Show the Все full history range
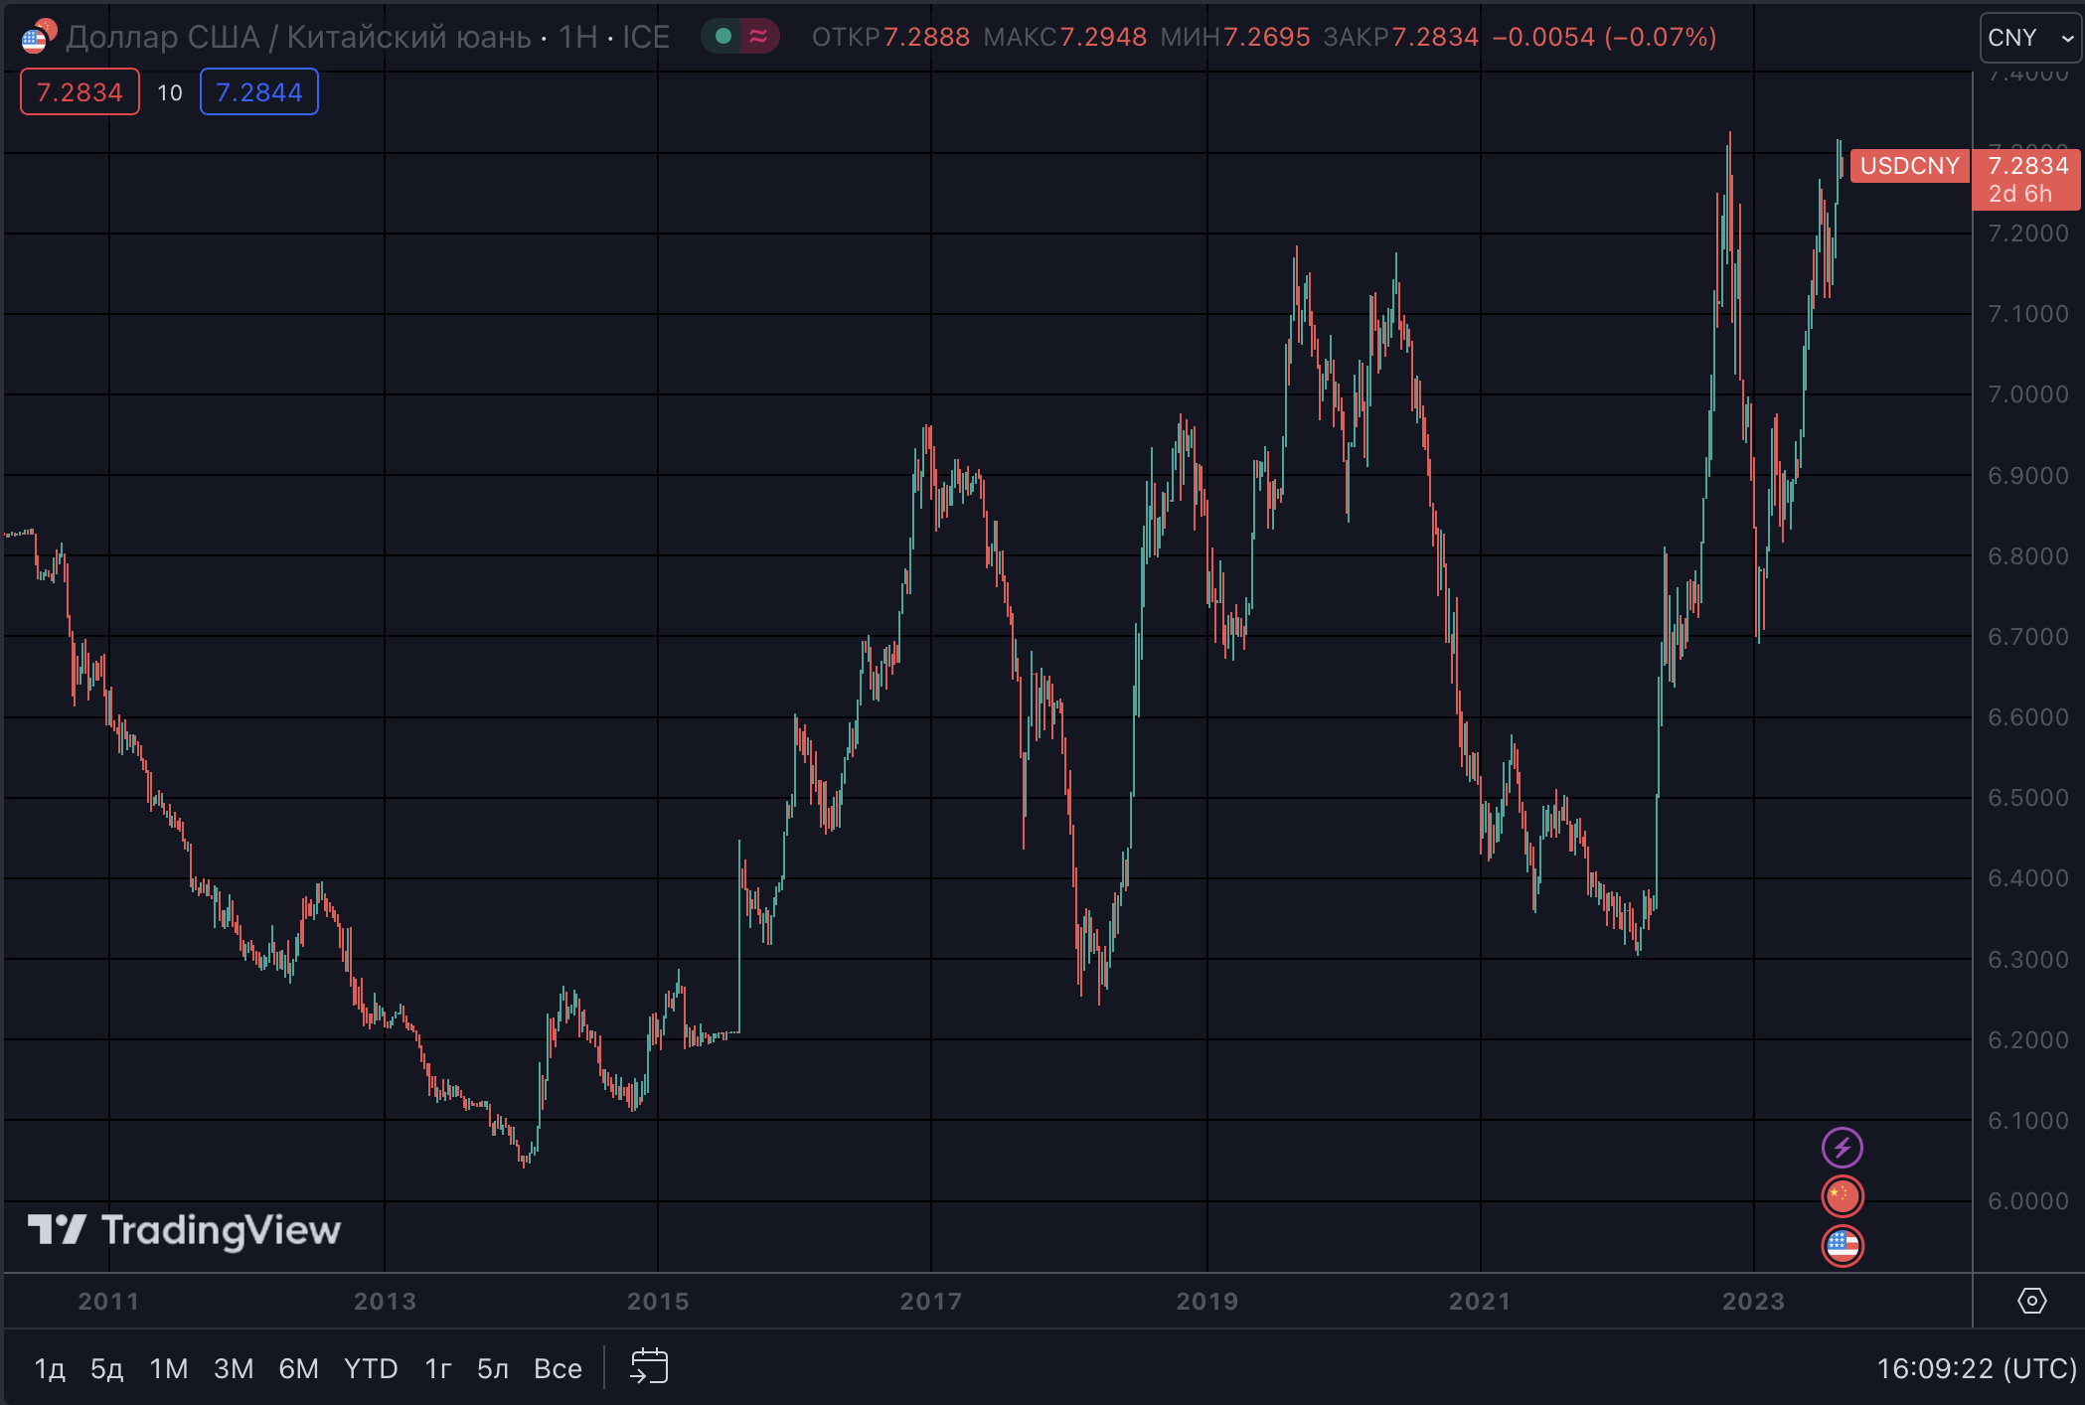 pyautogui.click(x=558, y=1368)
